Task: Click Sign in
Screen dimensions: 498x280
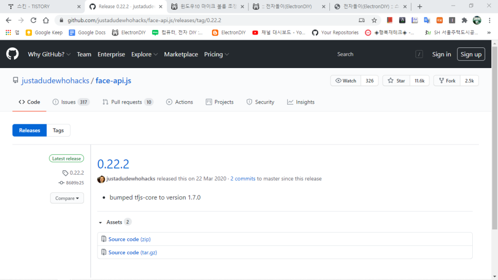Action: [441, 54]
